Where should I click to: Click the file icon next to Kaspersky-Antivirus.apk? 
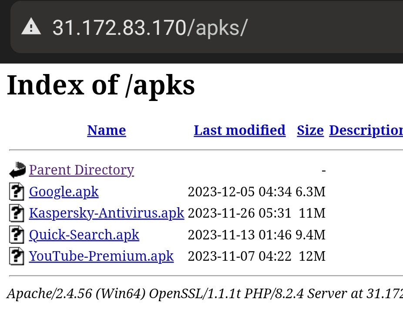coord(17,213)
